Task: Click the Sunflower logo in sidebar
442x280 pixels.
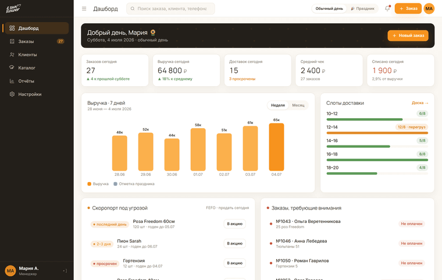Action: pyautogui.click(x=13, y=9)
